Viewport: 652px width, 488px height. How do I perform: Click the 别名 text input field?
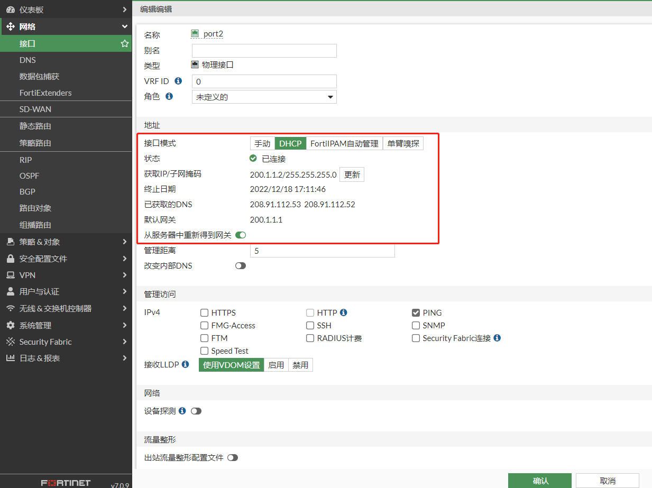coord(264,51)
